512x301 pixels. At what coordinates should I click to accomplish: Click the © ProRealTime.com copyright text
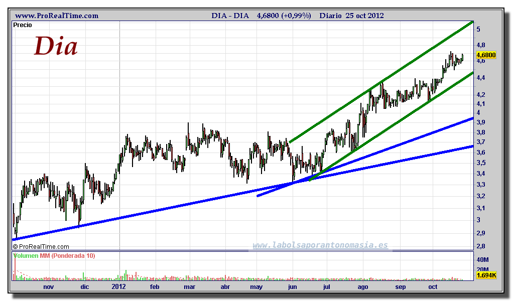pos(41,246)
